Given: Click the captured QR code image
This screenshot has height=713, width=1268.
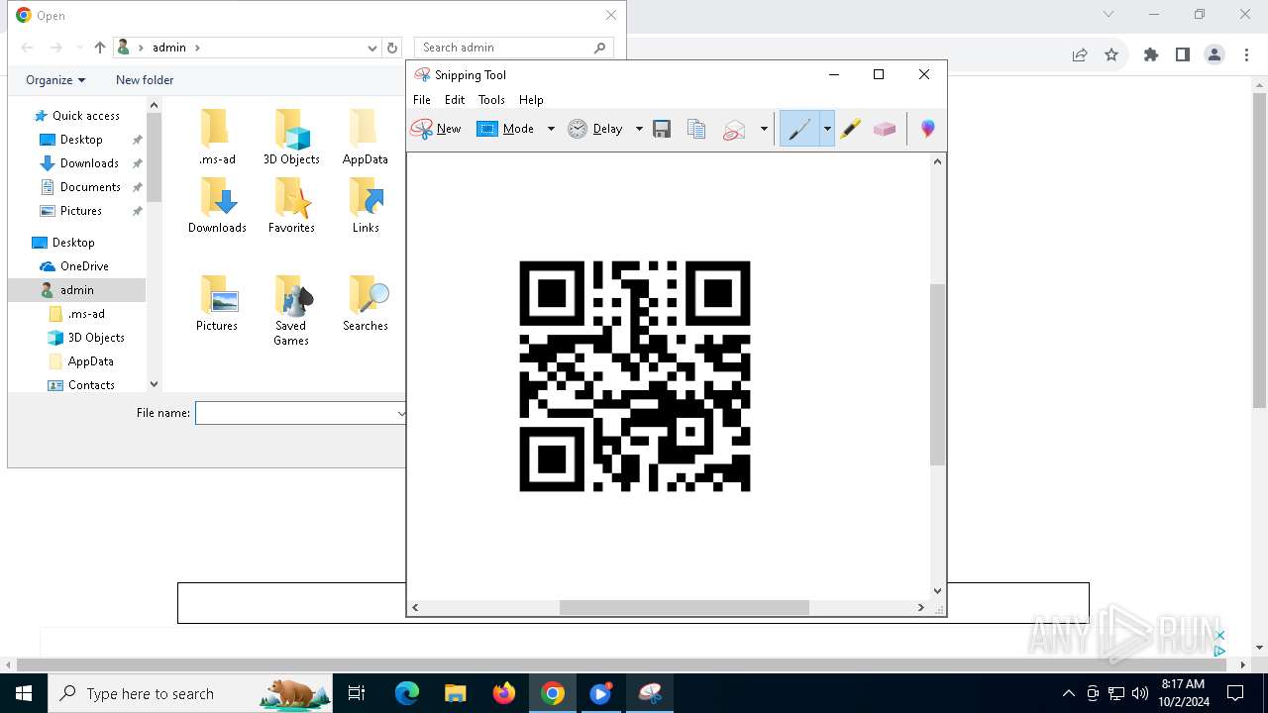Looking at the screenshot, I should point(635,376).
